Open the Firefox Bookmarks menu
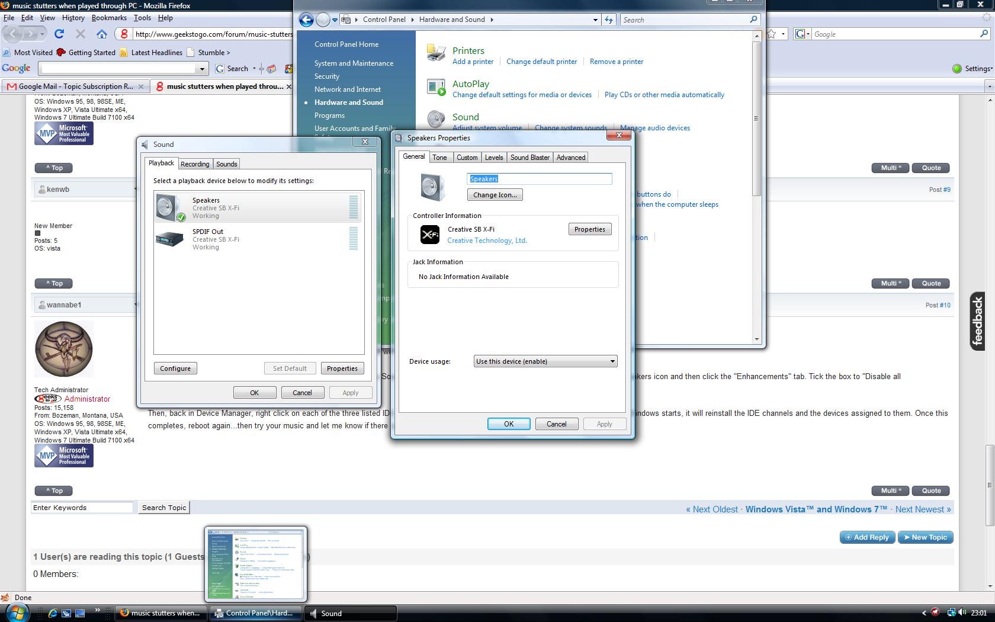Screen dimensions: 995x622 point(109,18)
